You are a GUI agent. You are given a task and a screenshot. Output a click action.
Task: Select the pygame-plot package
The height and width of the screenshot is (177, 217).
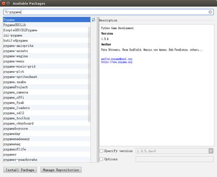47,71
